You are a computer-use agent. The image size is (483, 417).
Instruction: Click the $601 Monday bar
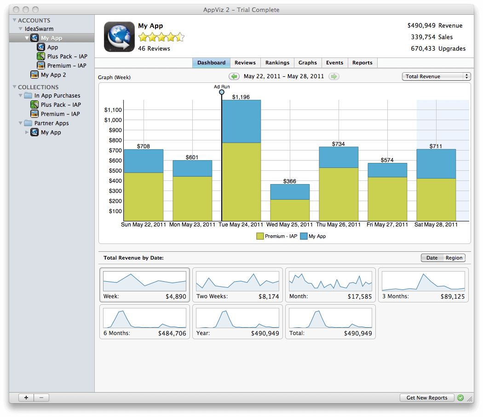(192, 191)
